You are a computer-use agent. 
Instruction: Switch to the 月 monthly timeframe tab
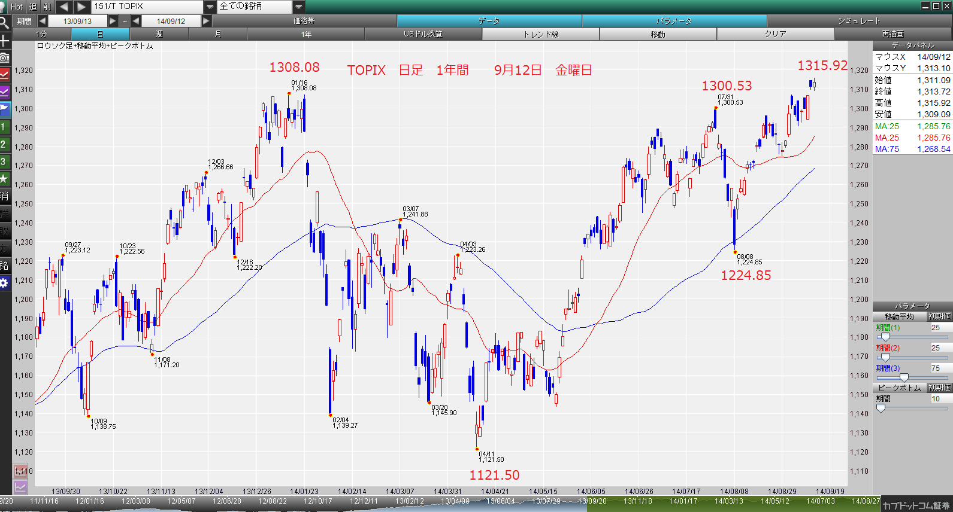[x=217, y=34]
